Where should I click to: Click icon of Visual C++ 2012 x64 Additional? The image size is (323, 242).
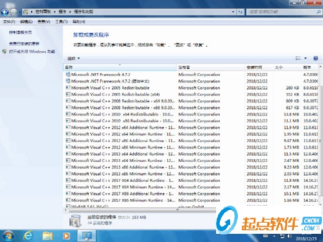point(68,128)
